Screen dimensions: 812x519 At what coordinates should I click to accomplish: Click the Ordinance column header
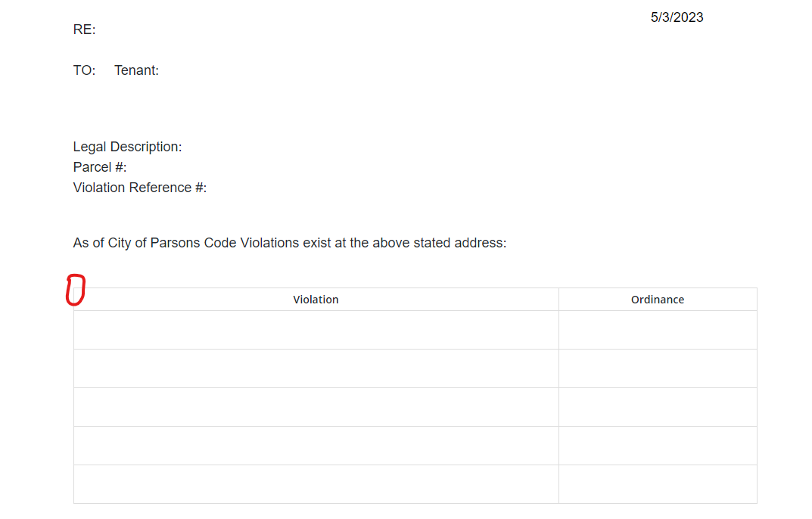pyautogui.click(x=657, y=300)
